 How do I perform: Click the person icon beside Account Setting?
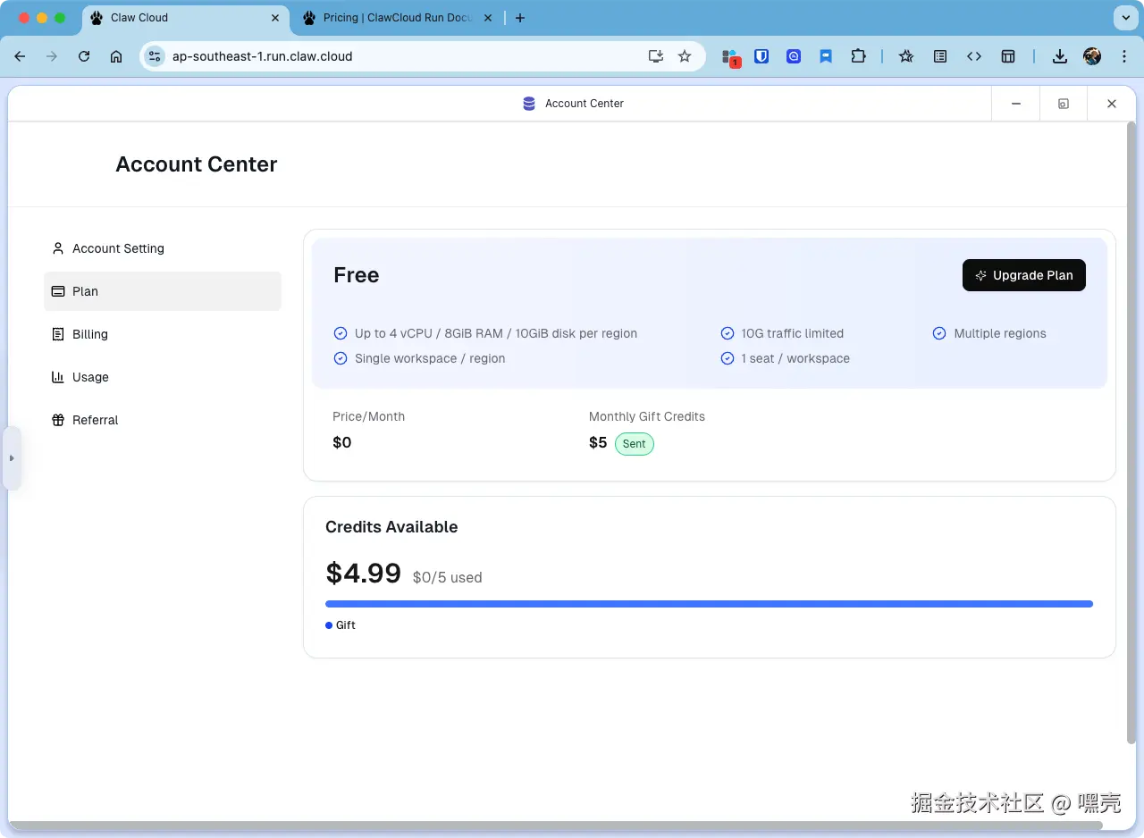(x=58, y=248)
